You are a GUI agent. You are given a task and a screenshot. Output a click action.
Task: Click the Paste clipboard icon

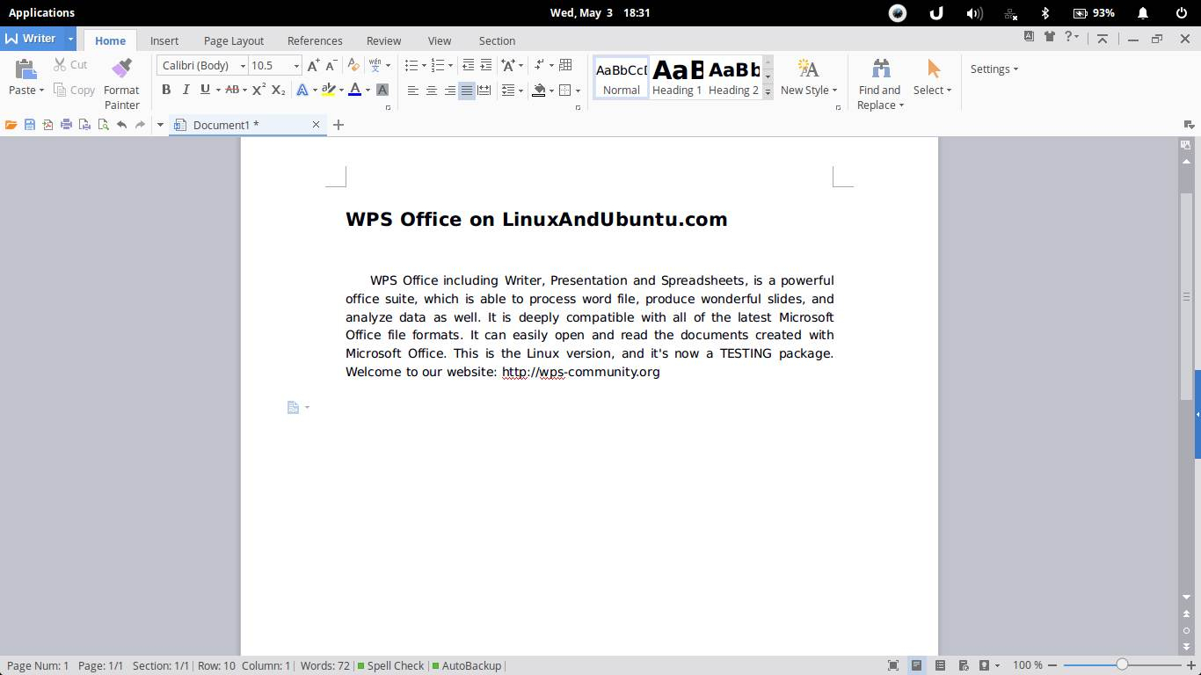point(25,69)
